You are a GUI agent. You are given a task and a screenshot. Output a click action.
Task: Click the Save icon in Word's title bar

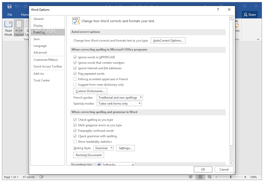click(x=9, y=6)
